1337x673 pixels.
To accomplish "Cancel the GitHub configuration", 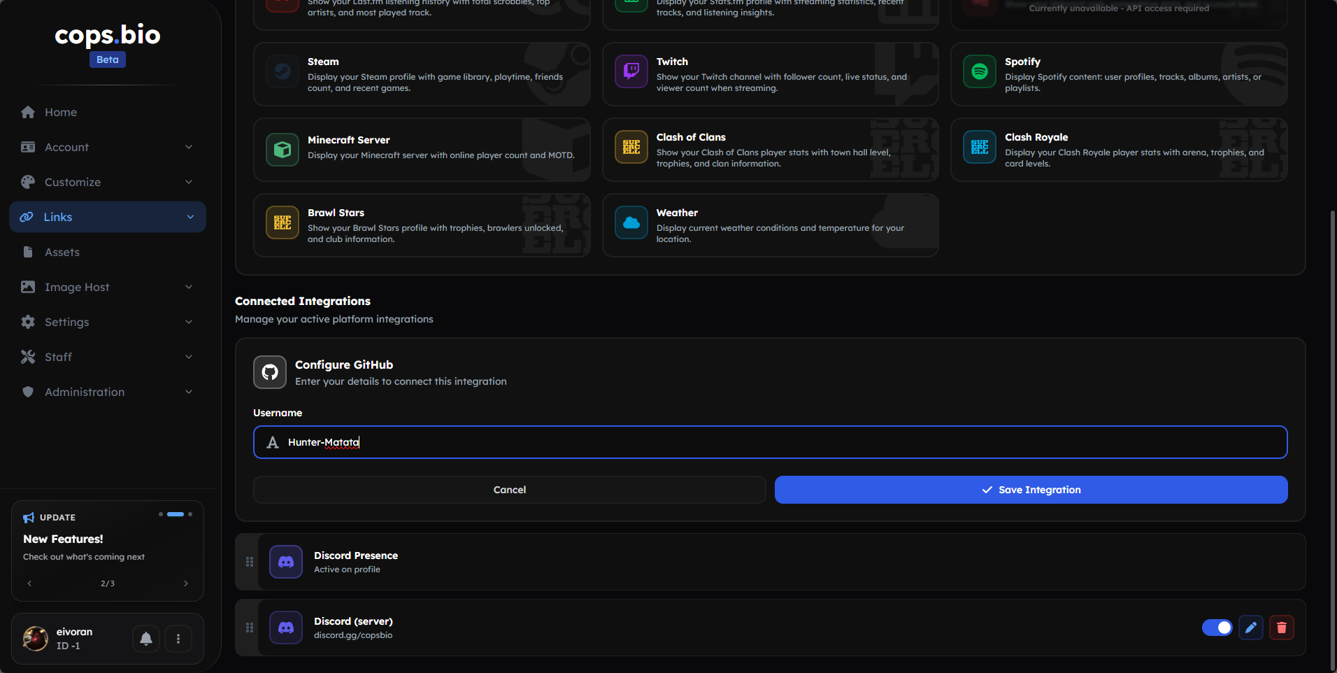I will 509,490.
